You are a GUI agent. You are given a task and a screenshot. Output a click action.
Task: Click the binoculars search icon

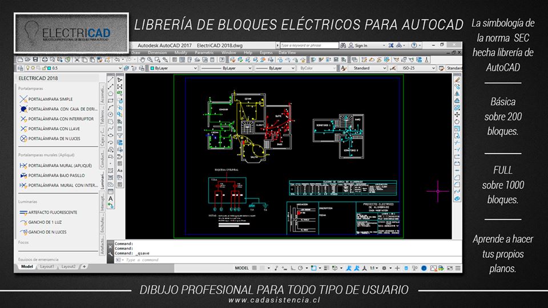tap(343, 46)
